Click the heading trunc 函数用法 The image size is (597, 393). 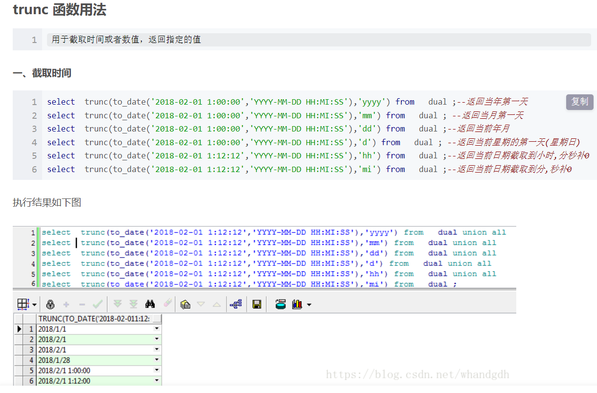pyautogui.click(x=59, y=10)
